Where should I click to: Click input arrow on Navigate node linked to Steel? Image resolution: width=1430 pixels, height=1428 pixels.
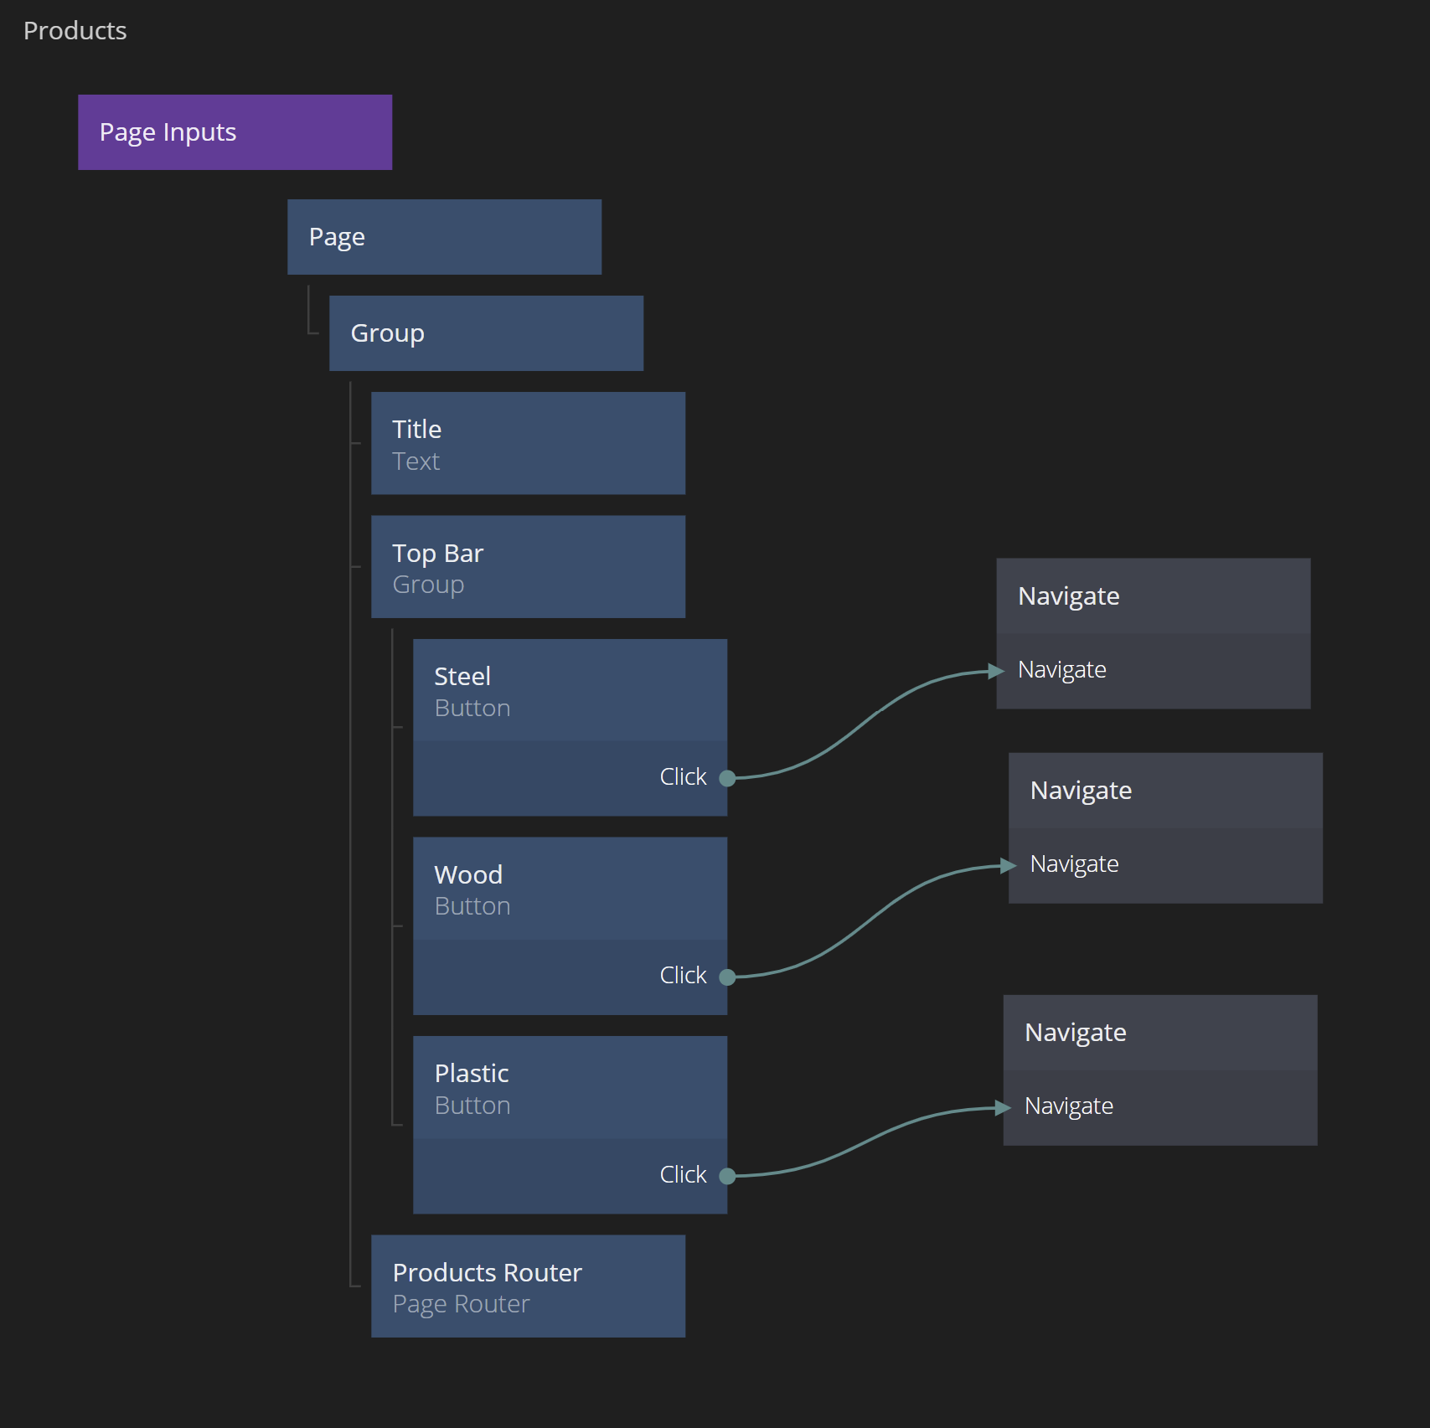[996, 671]
